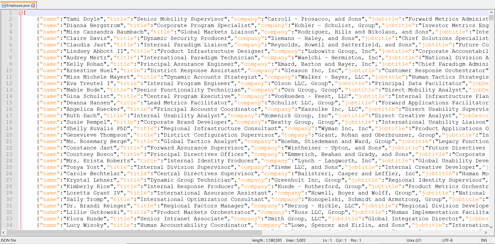Click the horizontal scrollbar right arrow
Viewport: 495px width, 244px height.
[x=486, y=232]
